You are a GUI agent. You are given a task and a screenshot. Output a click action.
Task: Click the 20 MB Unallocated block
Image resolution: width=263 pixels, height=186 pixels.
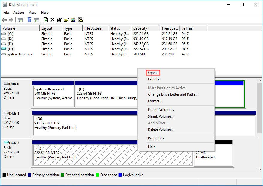(213, 155)
